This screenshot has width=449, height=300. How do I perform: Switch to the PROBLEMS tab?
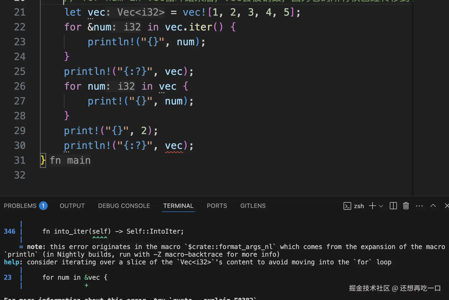pyautogui.click(x=20, y=206)
